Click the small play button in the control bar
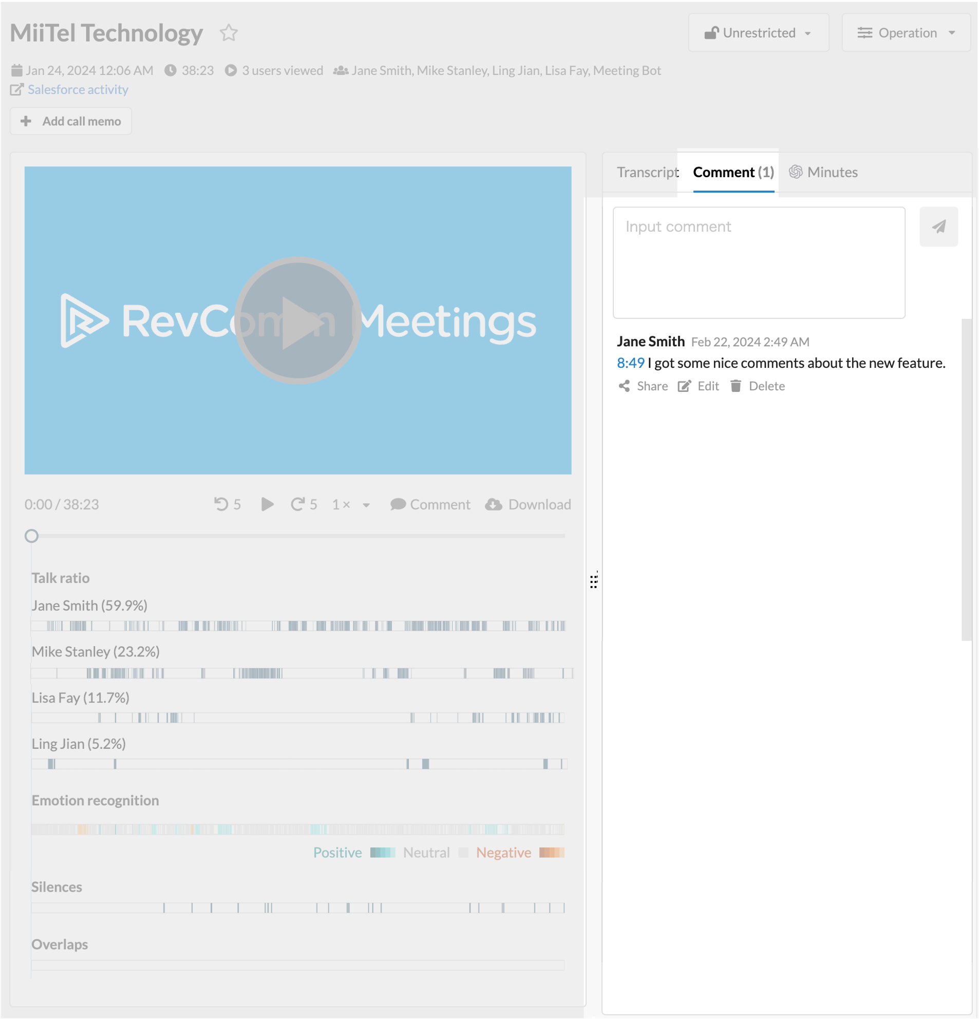The width and height of the screenshot is (979, 1019). 267,504
